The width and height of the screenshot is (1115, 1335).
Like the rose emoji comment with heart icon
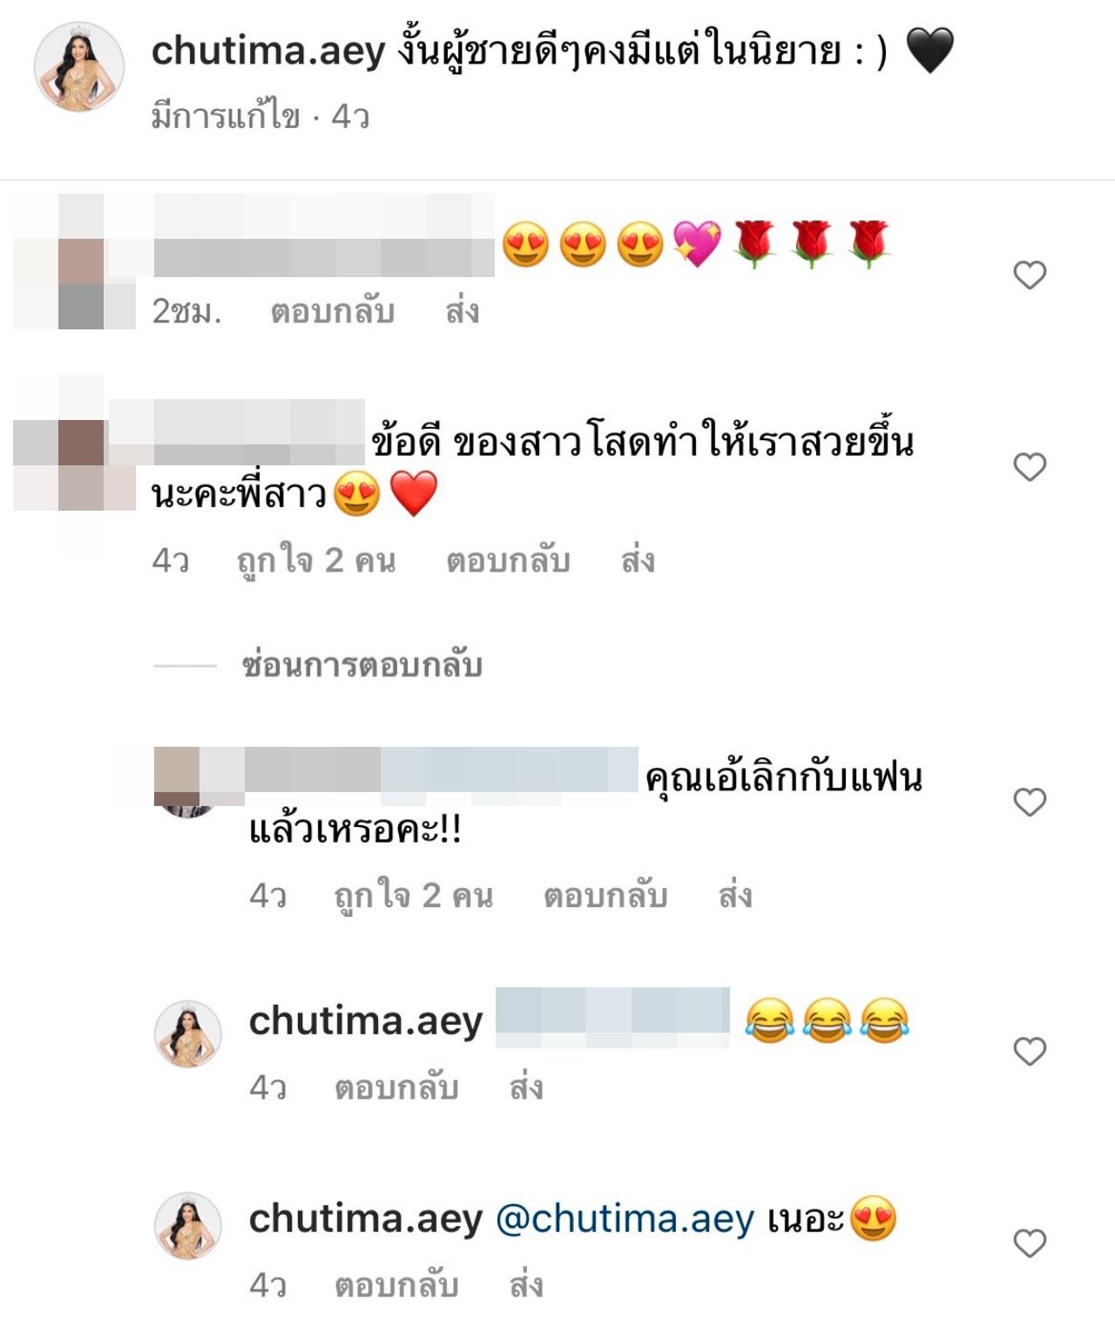tap(1030, 275)
